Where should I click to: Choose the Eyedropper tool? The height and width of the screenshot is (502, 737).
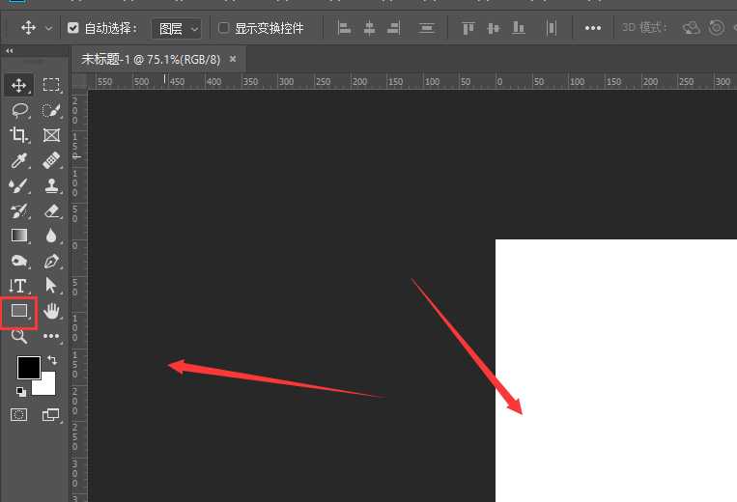point(18,160)
